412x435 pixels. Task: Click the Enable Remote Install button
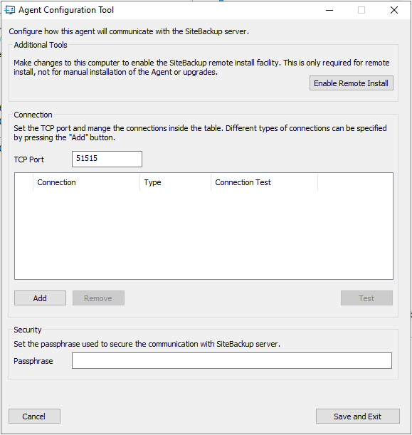pyautogui.click(x=352, y=83)
